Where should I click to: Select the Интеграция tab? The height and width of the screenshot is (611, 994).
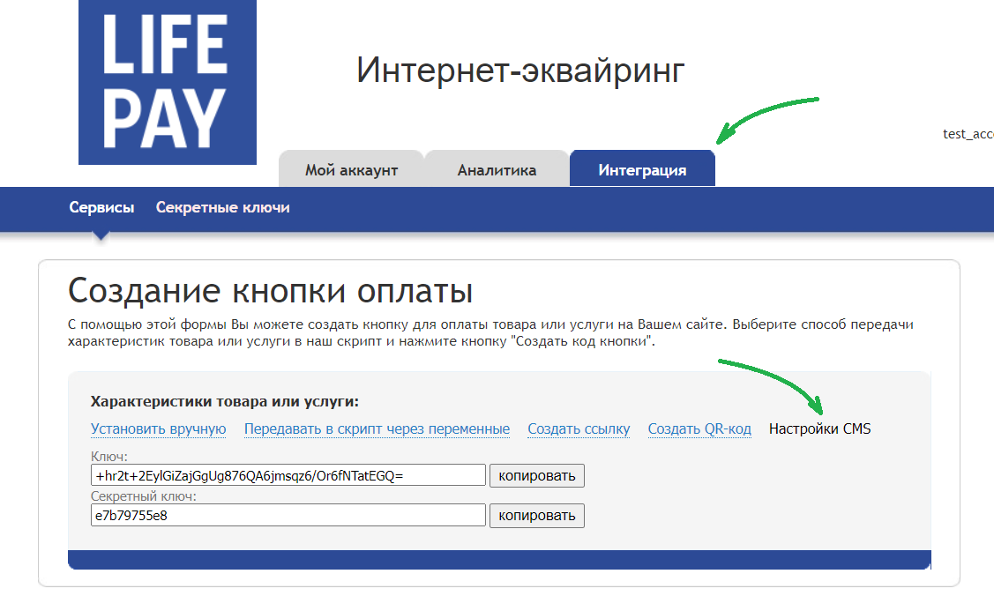(x=642, y=168)
